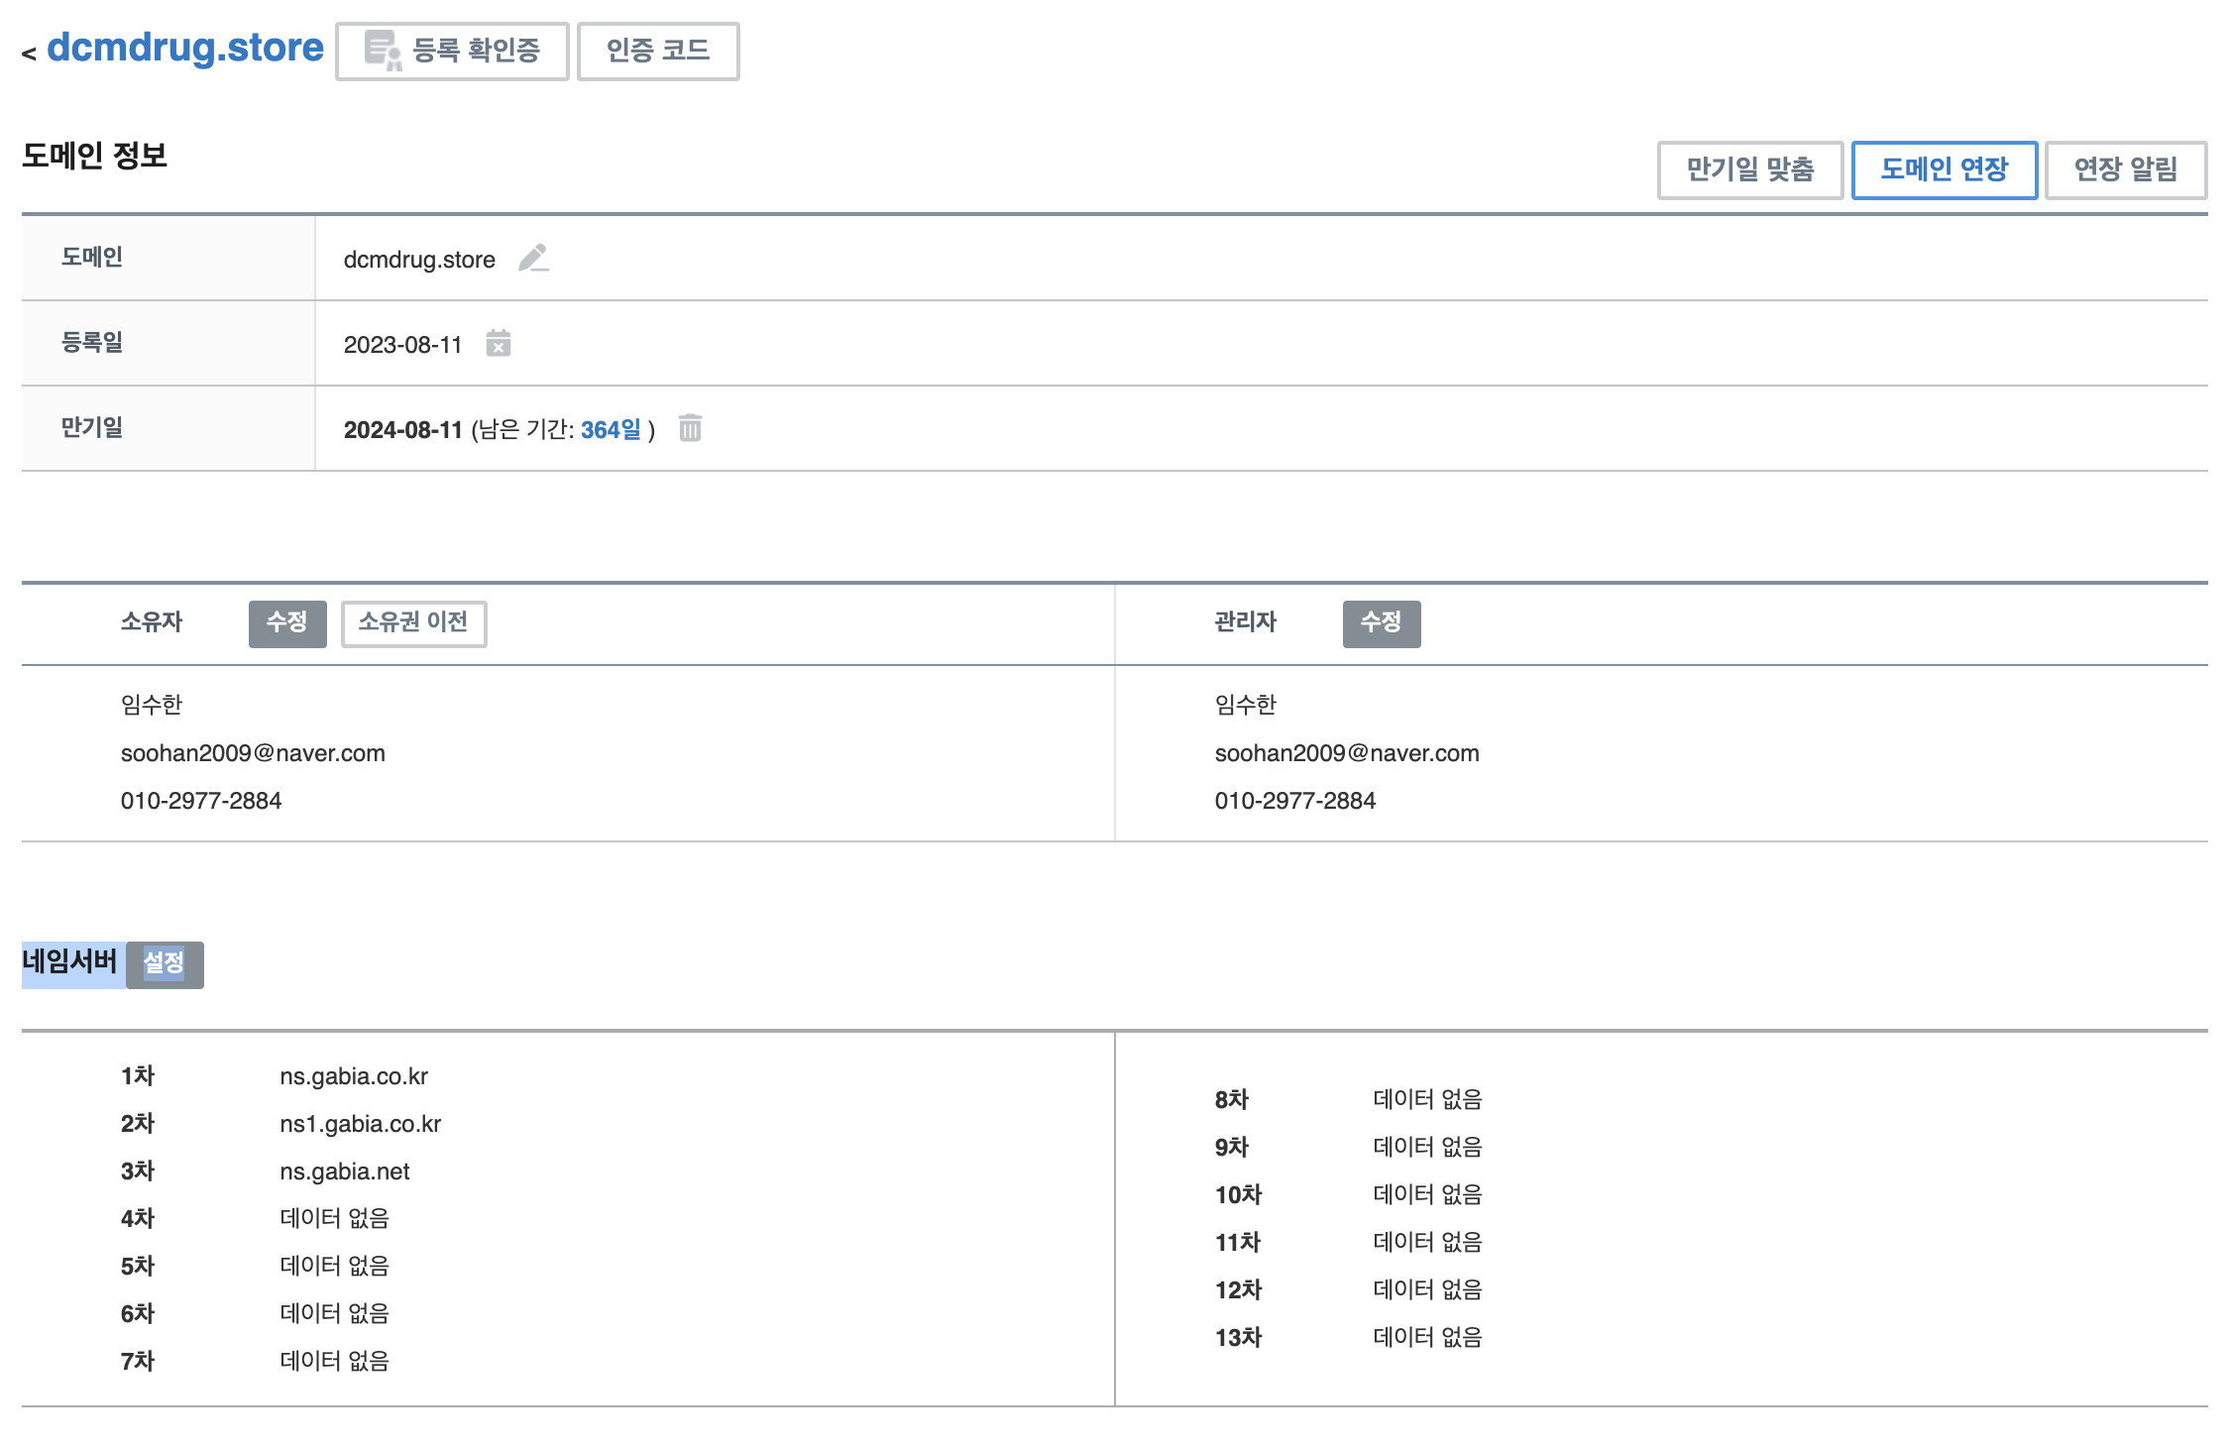Click the 도메인 연장 button
Screen dimensions: 2232x1451
(1944, 169)
